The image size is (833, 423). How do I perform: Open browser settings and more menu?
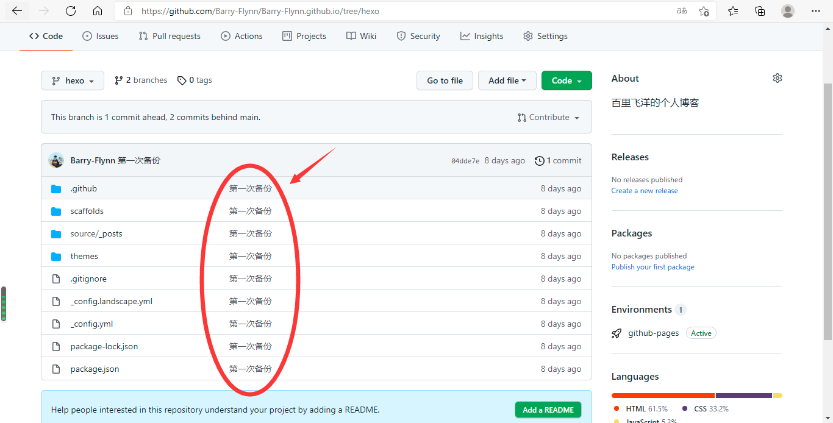816,11
